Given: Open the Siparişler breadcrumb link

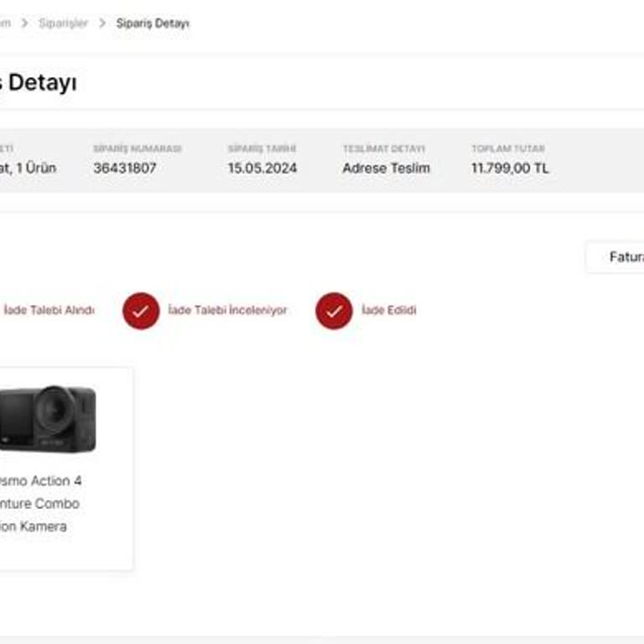Looking at the screenshot, I should point(63,23).
